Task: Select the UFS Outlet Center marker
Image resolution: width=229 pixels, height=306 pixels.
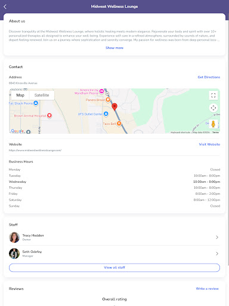Action: click(x=106, y=114)
